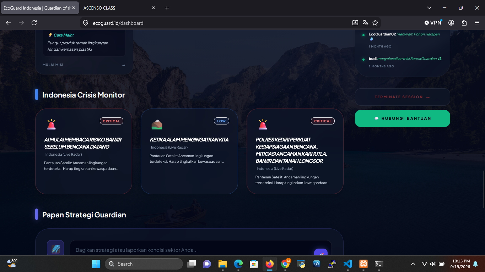Image resolution: width=485 pixels, height=272 pixels.
Task: Open the Windows Start menu
Action: click(x=96, y=264)
